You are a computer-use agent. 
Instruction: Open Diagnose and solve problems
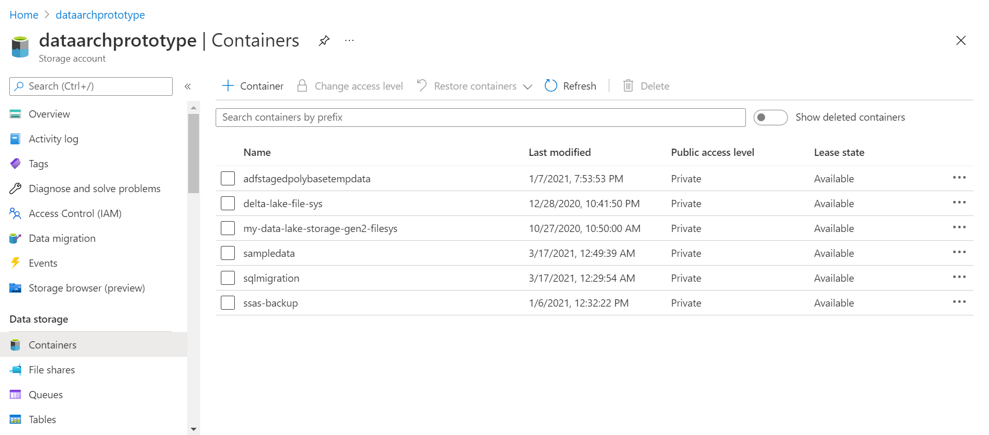tap(94, 189)
